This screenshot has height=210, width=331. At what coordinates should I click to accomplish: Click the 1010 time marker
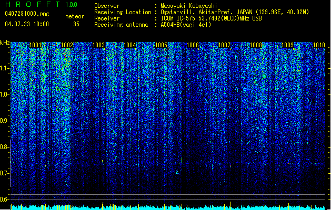319,45
